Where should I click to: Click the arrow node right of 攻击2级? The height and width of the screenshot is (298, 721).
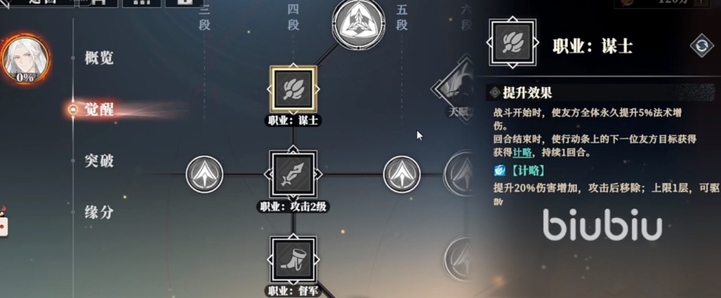pos(402,174)
